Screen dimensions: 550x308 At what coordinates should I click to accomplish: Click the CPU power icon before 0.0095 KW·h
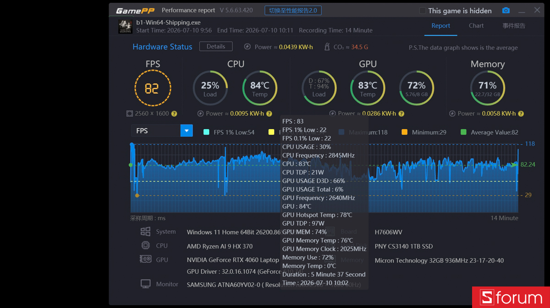point(200,113)
